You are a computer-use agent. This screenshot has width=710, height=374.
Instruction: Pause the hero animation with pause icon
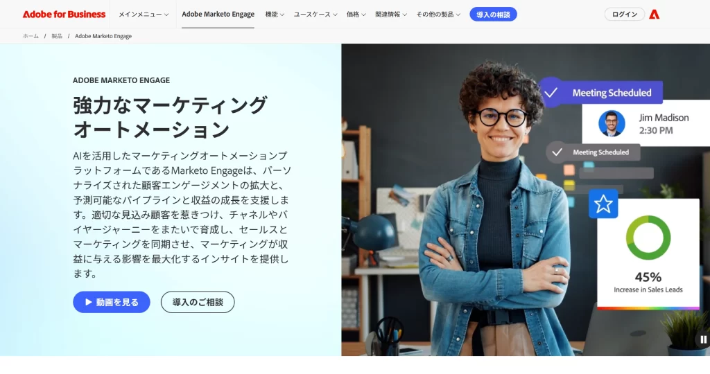(703, 339)
